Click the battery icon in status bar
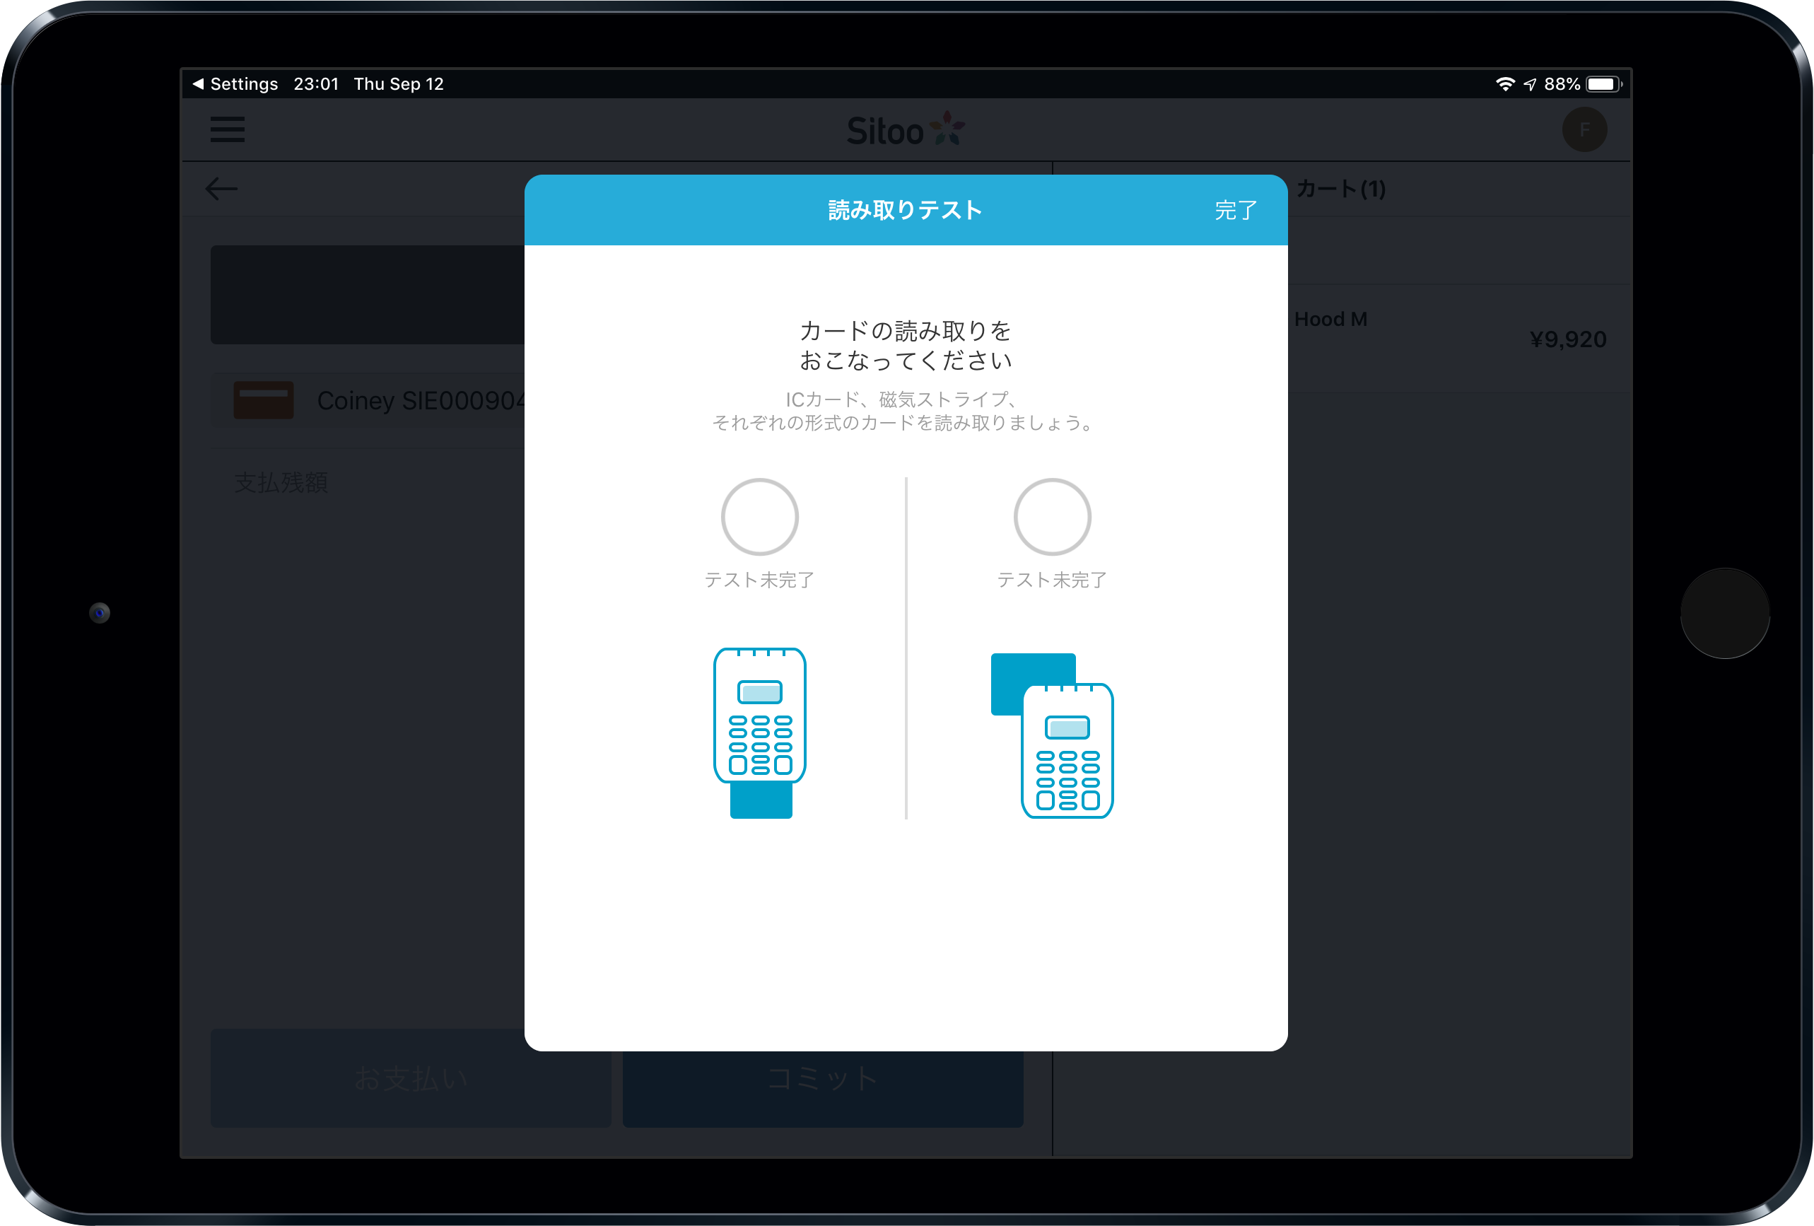The image size is (1814, 1226). (1604, 83)
